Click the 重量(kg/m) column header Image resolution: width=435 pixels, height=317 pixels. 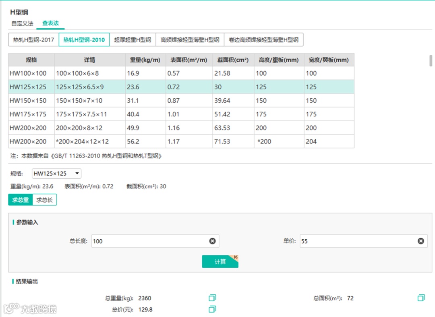pos(145,60)
